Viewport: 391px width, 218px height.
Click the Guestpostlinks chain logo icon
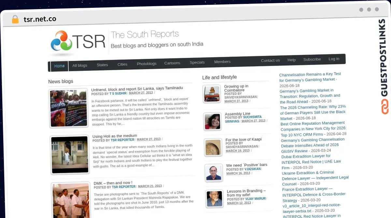385,106
